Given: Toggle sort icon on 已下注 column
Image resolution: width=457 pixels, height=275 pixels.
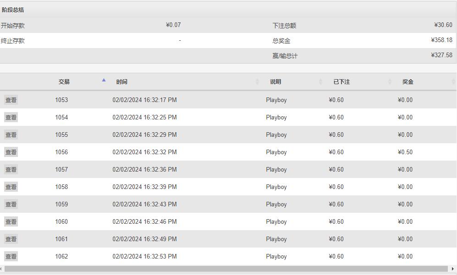Looking at the screenshot, I should (x=390, y=81).
